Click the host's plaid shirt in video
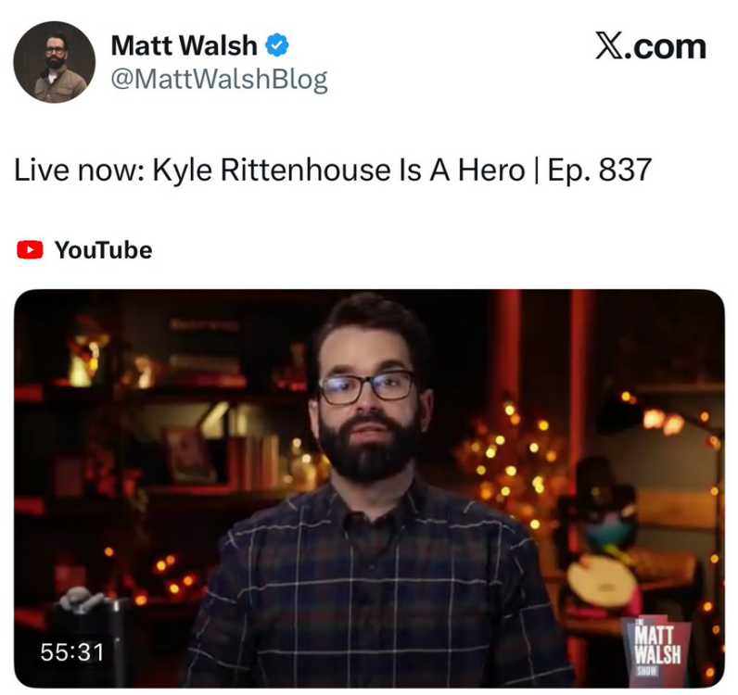Image resolution: width=738 pixels, height=695 pixels. click(x=372, y=588)
